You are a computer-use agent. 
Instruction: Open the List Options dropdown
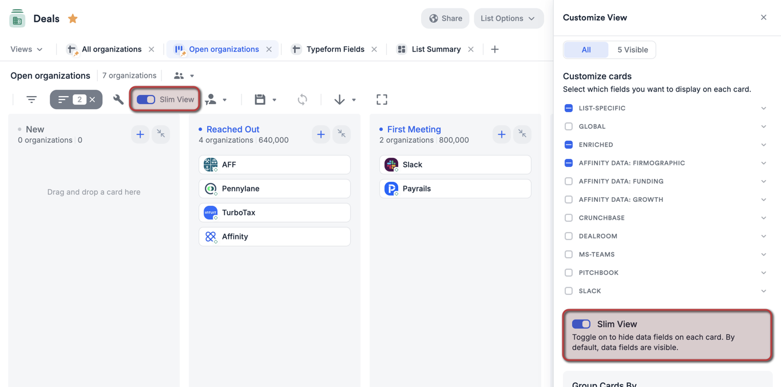pos(508,18)
